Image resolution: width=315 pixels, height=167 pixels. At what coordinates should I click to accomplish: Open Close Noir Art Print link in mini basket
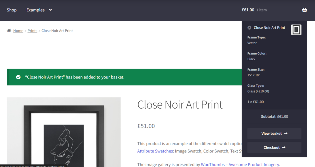pyautogui.click(x=269, y=28)
